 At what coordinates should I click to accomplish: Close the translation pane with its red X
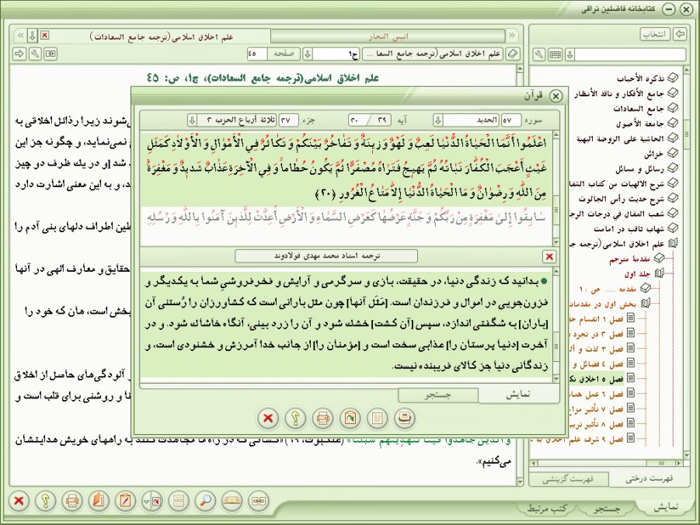point(549,256)
